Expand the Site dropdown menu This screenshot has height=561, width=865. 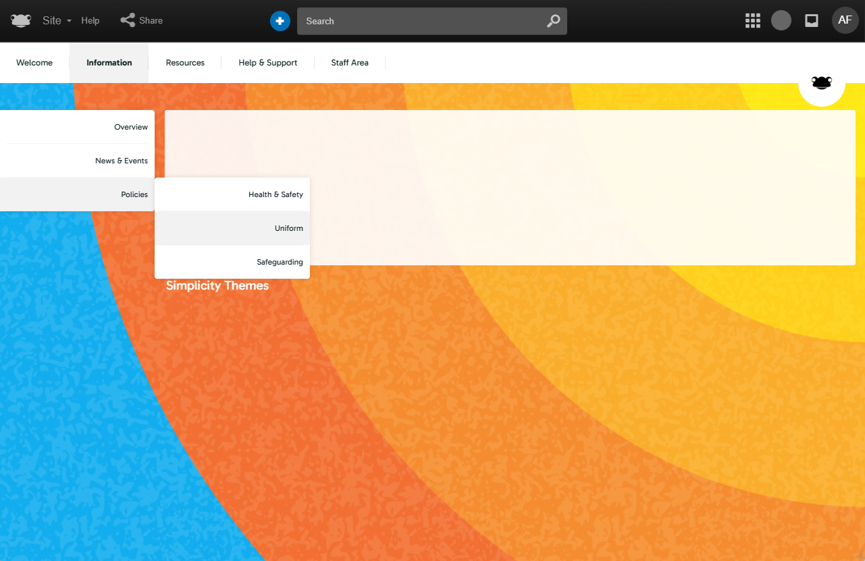[57, 21]
